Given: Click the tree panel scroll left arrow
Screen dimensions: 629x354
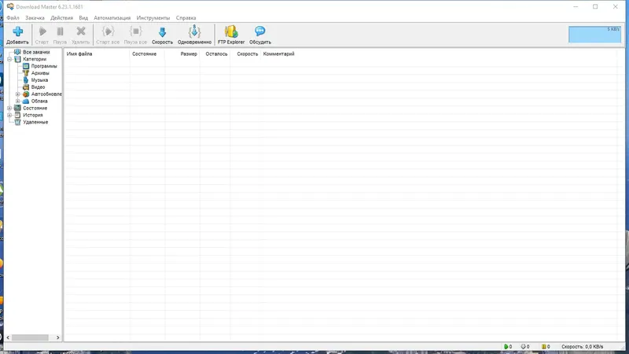Looking at the screenshot, I should pos(8,337).
